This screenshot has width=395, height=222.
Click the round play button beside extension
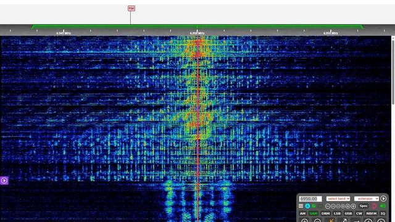(383, 199)
